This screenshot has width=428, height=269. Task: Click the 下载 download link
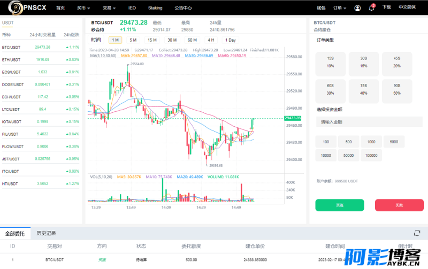[386, 7]
